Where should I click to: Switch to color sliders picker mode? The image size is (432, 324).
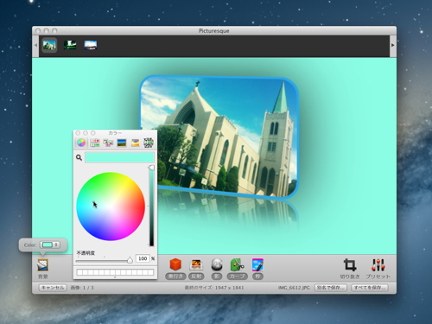click(95, 143)
